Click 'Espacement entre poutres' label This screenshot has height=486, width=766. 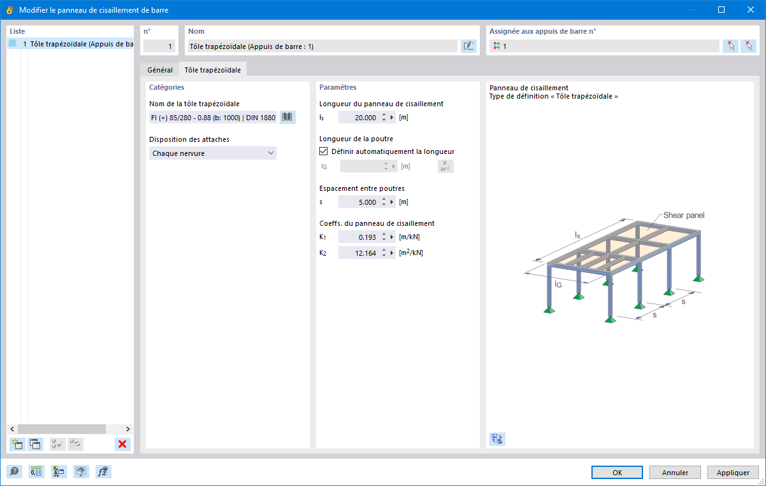coord(362,188)
